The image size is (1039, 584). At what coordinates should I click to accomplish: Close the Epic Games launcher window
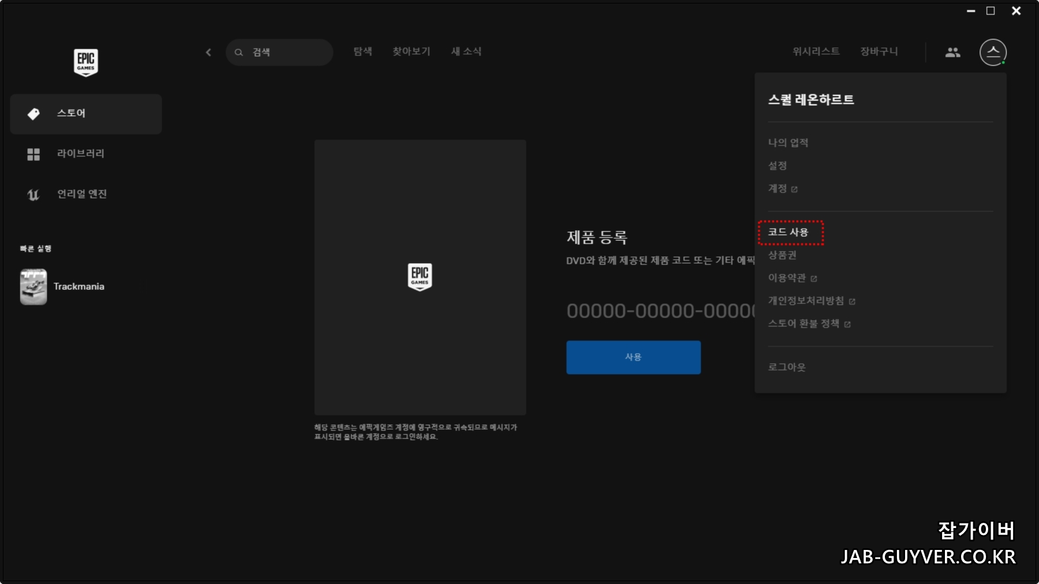coord(1016,11)
